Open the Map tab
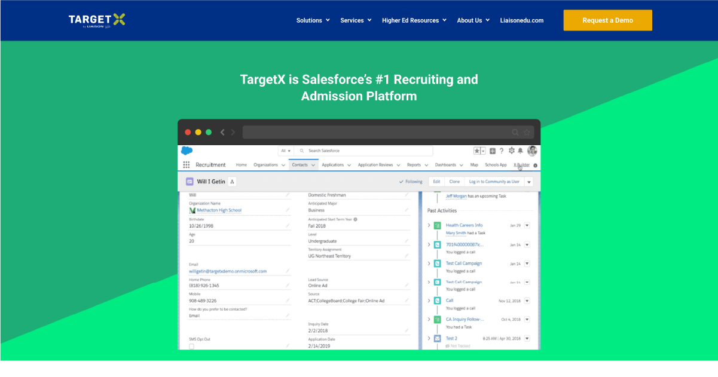 474,165
